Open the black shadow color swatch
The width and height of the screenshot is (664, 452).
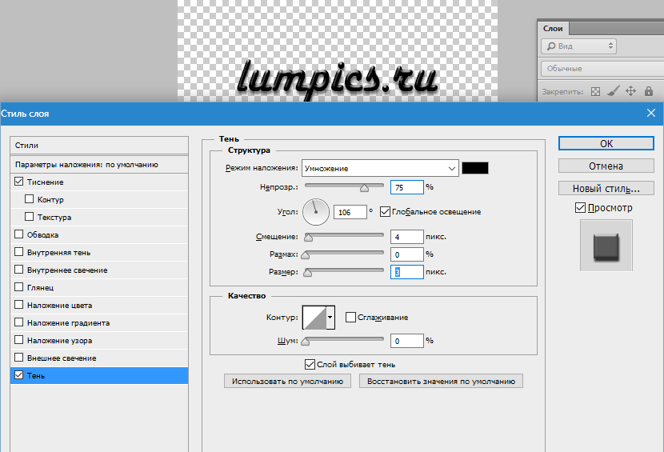[x=475, y=168]
